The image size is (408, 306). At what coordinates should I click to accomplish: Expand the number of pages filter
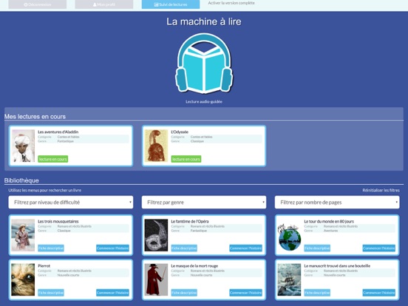[337, 203]
